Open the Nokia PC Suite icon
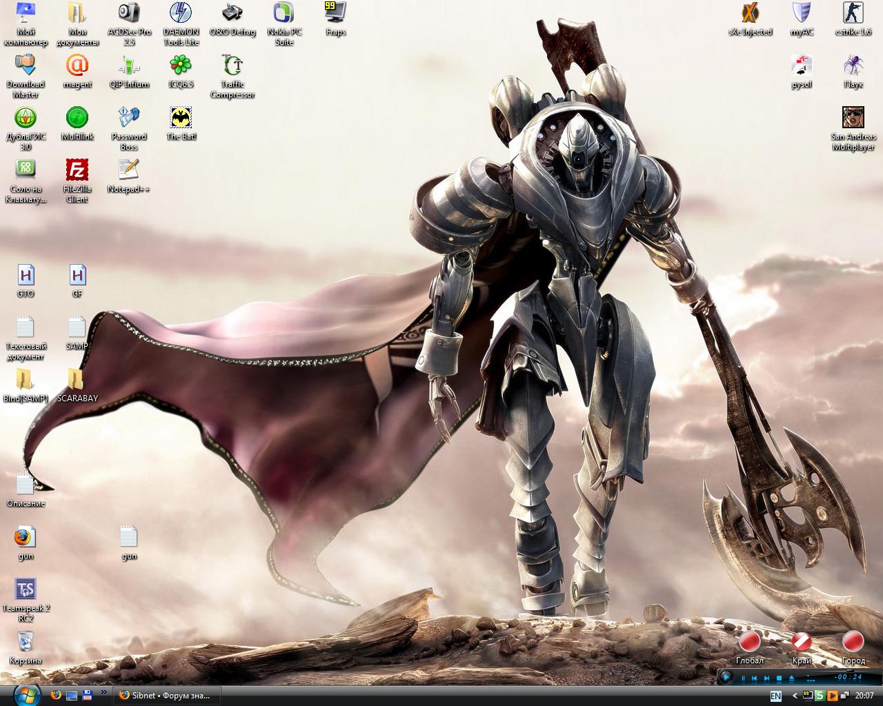883x706 pixels. [x=284, y=23]
